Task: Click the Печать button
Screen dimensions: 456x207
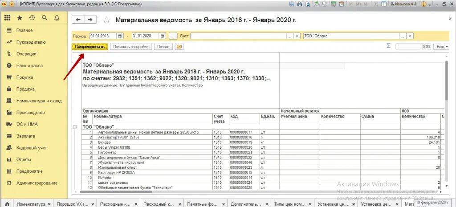Action: 163,46
